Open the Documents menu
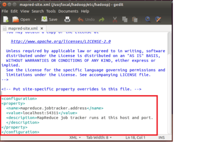 click(68, 11)
